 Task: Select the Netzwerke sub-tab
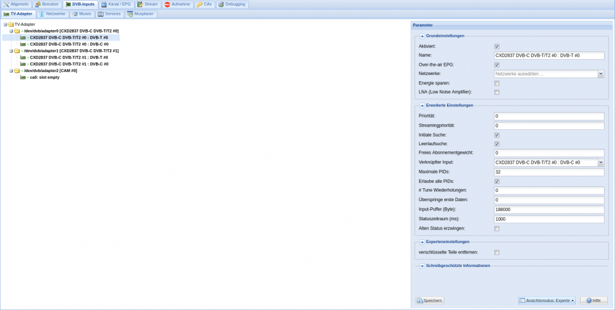point(52,14)
